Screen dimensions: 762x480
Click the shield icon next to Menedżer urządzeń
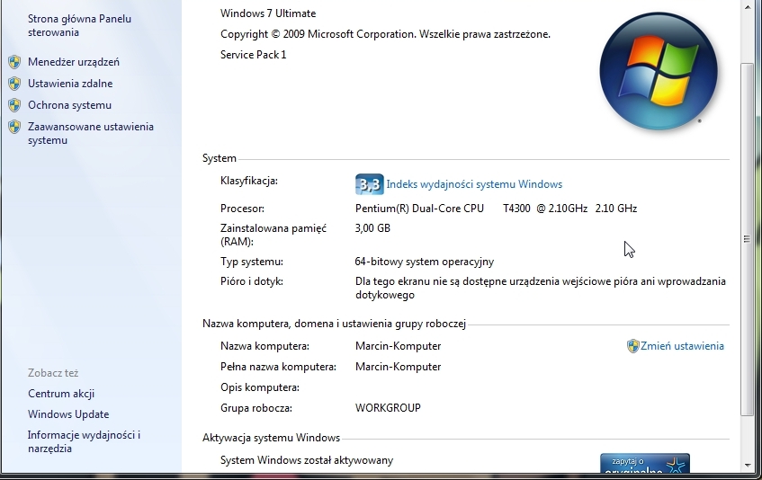click(x=14, y=62)
